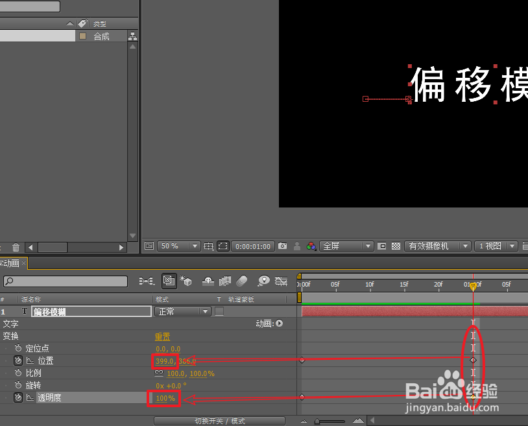Viewport: 528px width, 426px height.
Task: Click the T text layer icon
Action: pyautogui.click(x=24, y=311)
